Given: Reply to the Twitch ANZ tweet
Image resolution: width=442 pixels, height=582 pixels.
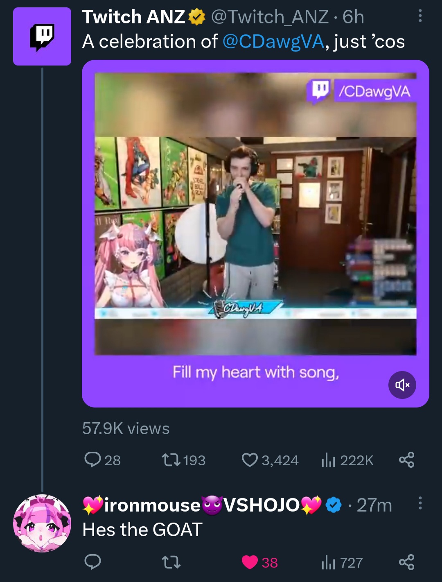Looking at the screenshot, I should (93, 460).
